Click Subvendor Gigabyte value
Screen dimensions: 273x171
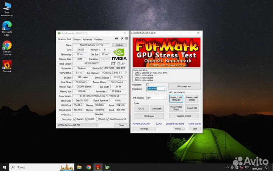[x=82, y=68]
